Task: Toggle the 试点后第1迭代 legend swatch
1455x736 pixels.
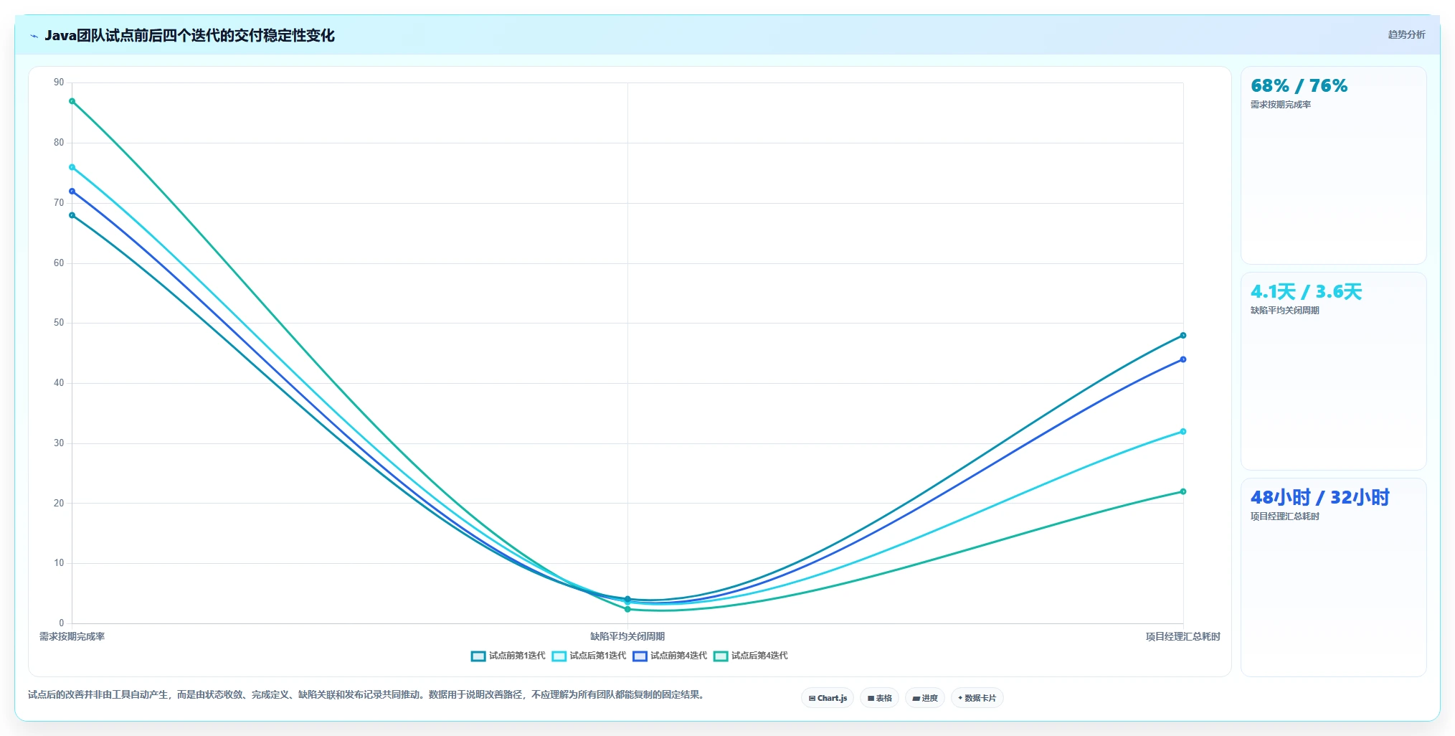Action: 559,656
